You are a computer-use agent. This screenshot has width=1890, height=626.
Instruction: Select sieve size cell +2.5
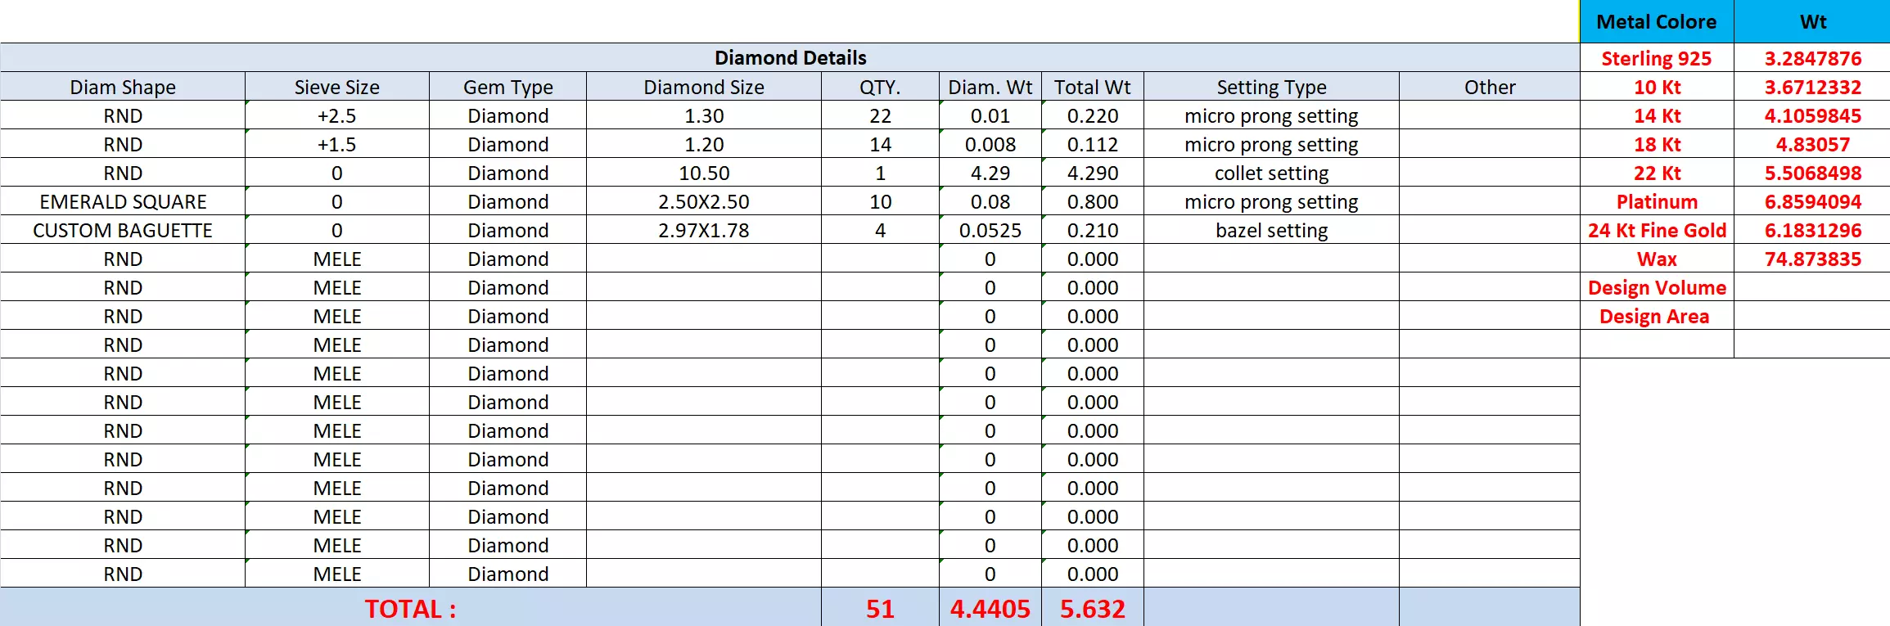pyautogui.click(x=337, y=115)
